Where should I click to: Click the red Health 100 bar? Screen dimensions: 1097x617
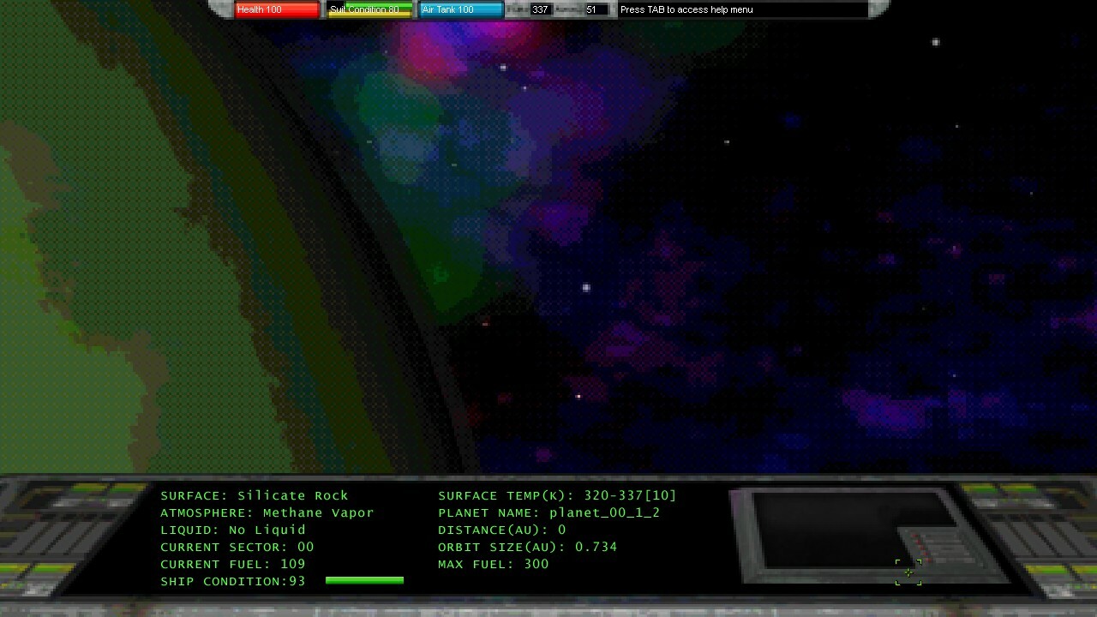pos(277,9)
